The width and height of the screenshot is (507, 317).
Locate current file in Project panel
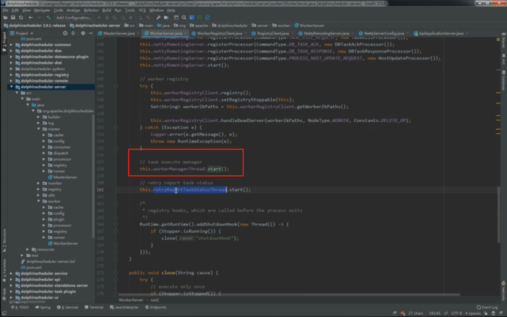coord(65,33)
